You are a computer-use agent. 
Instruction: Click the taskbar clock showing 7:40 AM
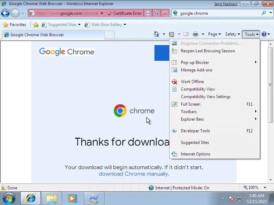click(x=257, y=199)
